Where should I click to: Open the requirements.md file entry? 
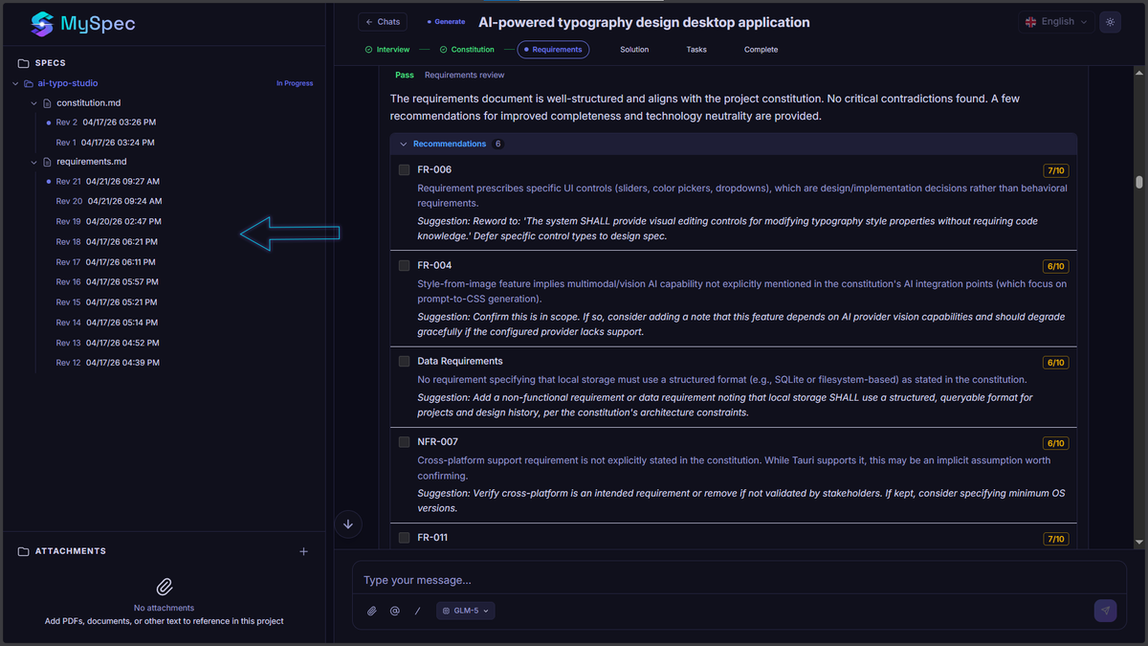92,162
